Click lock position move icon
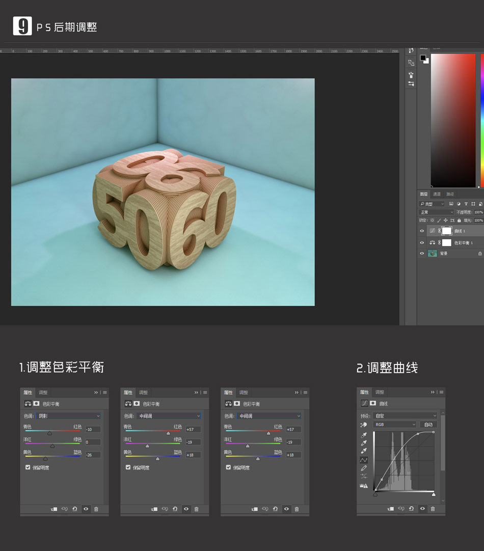The image size is (484, 551). click(x=446, y=221)
